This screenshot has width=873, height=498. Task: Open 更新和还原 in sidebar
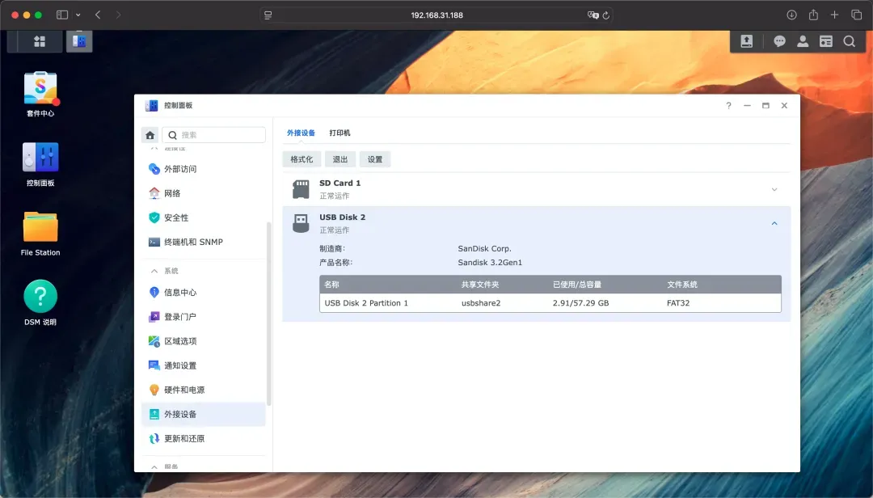203,438
